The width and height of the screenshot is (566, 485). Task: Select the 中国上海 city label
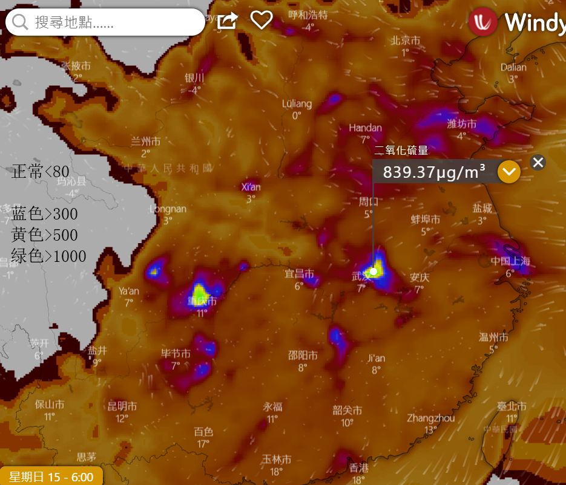510,261
